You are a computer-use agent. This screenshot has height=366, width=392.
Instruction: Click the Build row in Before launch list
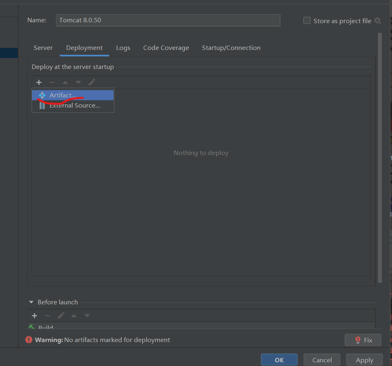tap(201, 326)
